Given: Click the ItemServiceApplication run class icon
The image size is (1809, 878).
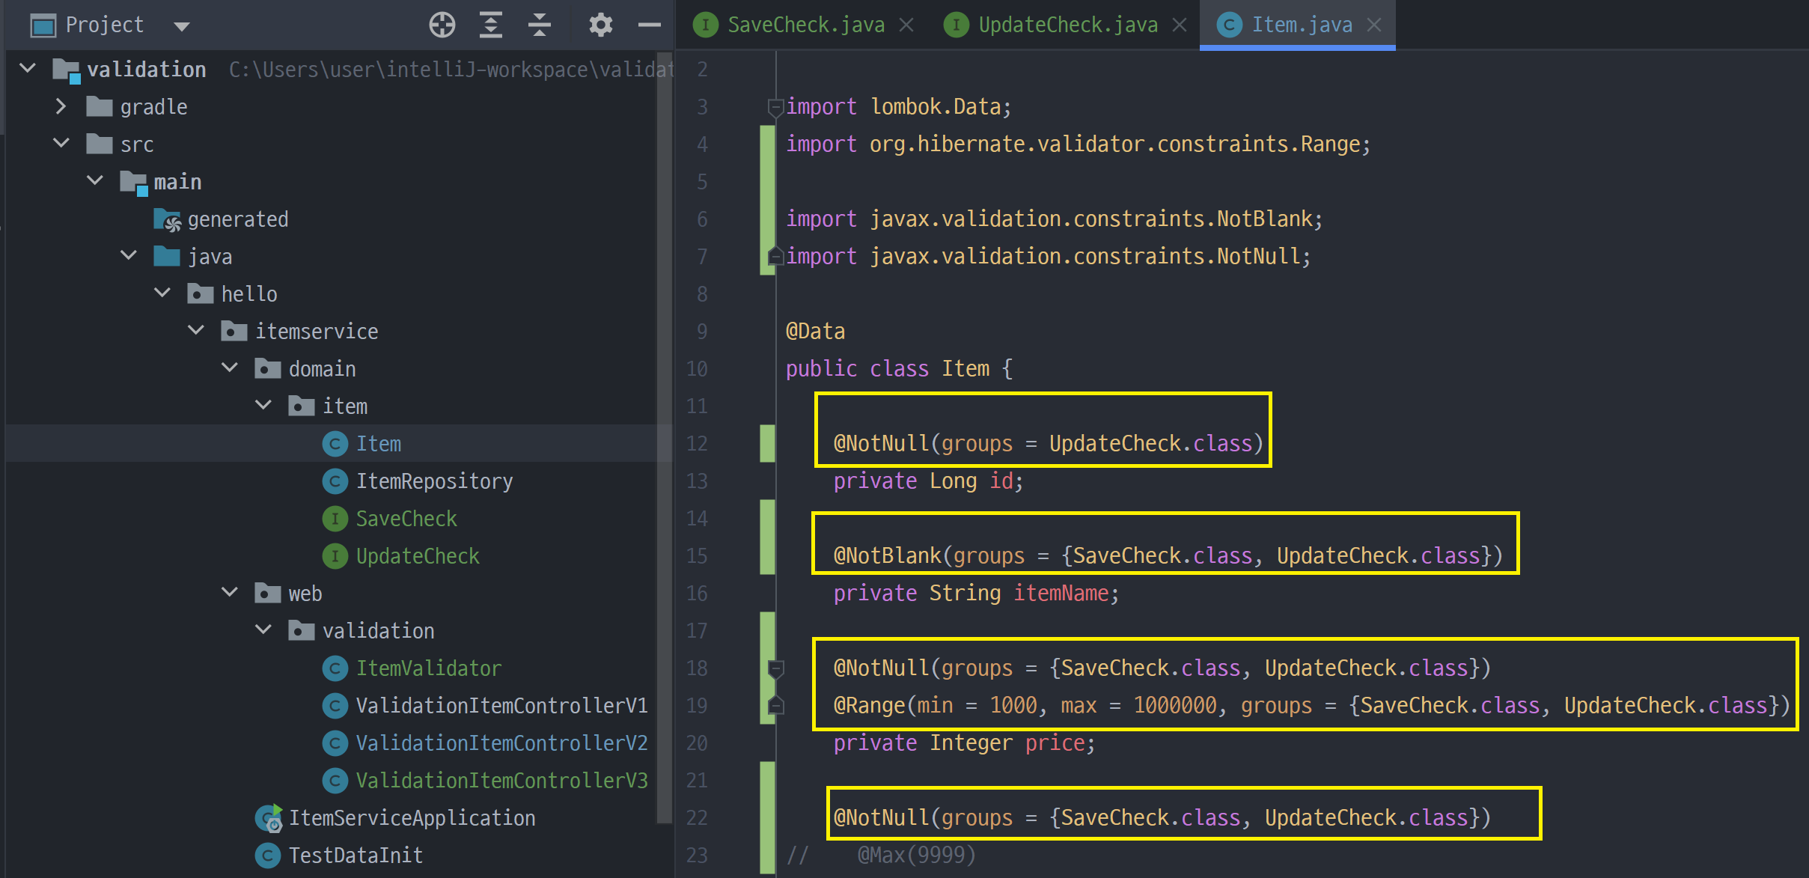Looking at the screenshot, I should (268, 818).
